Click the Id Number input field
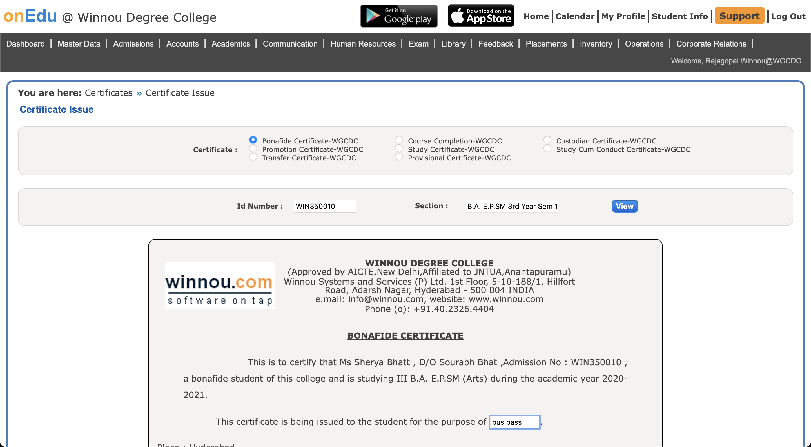 pyautogui.click(x=325, y=206)
